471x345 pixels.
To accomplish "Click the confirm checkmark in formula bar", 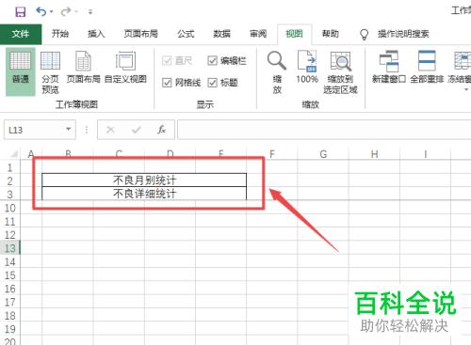I will (x=137, y=130).
